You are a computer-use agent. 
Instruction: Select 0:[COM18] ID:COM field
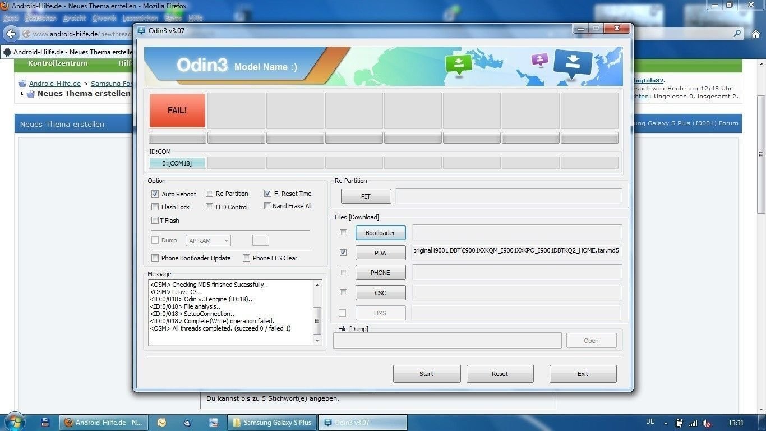177,163
